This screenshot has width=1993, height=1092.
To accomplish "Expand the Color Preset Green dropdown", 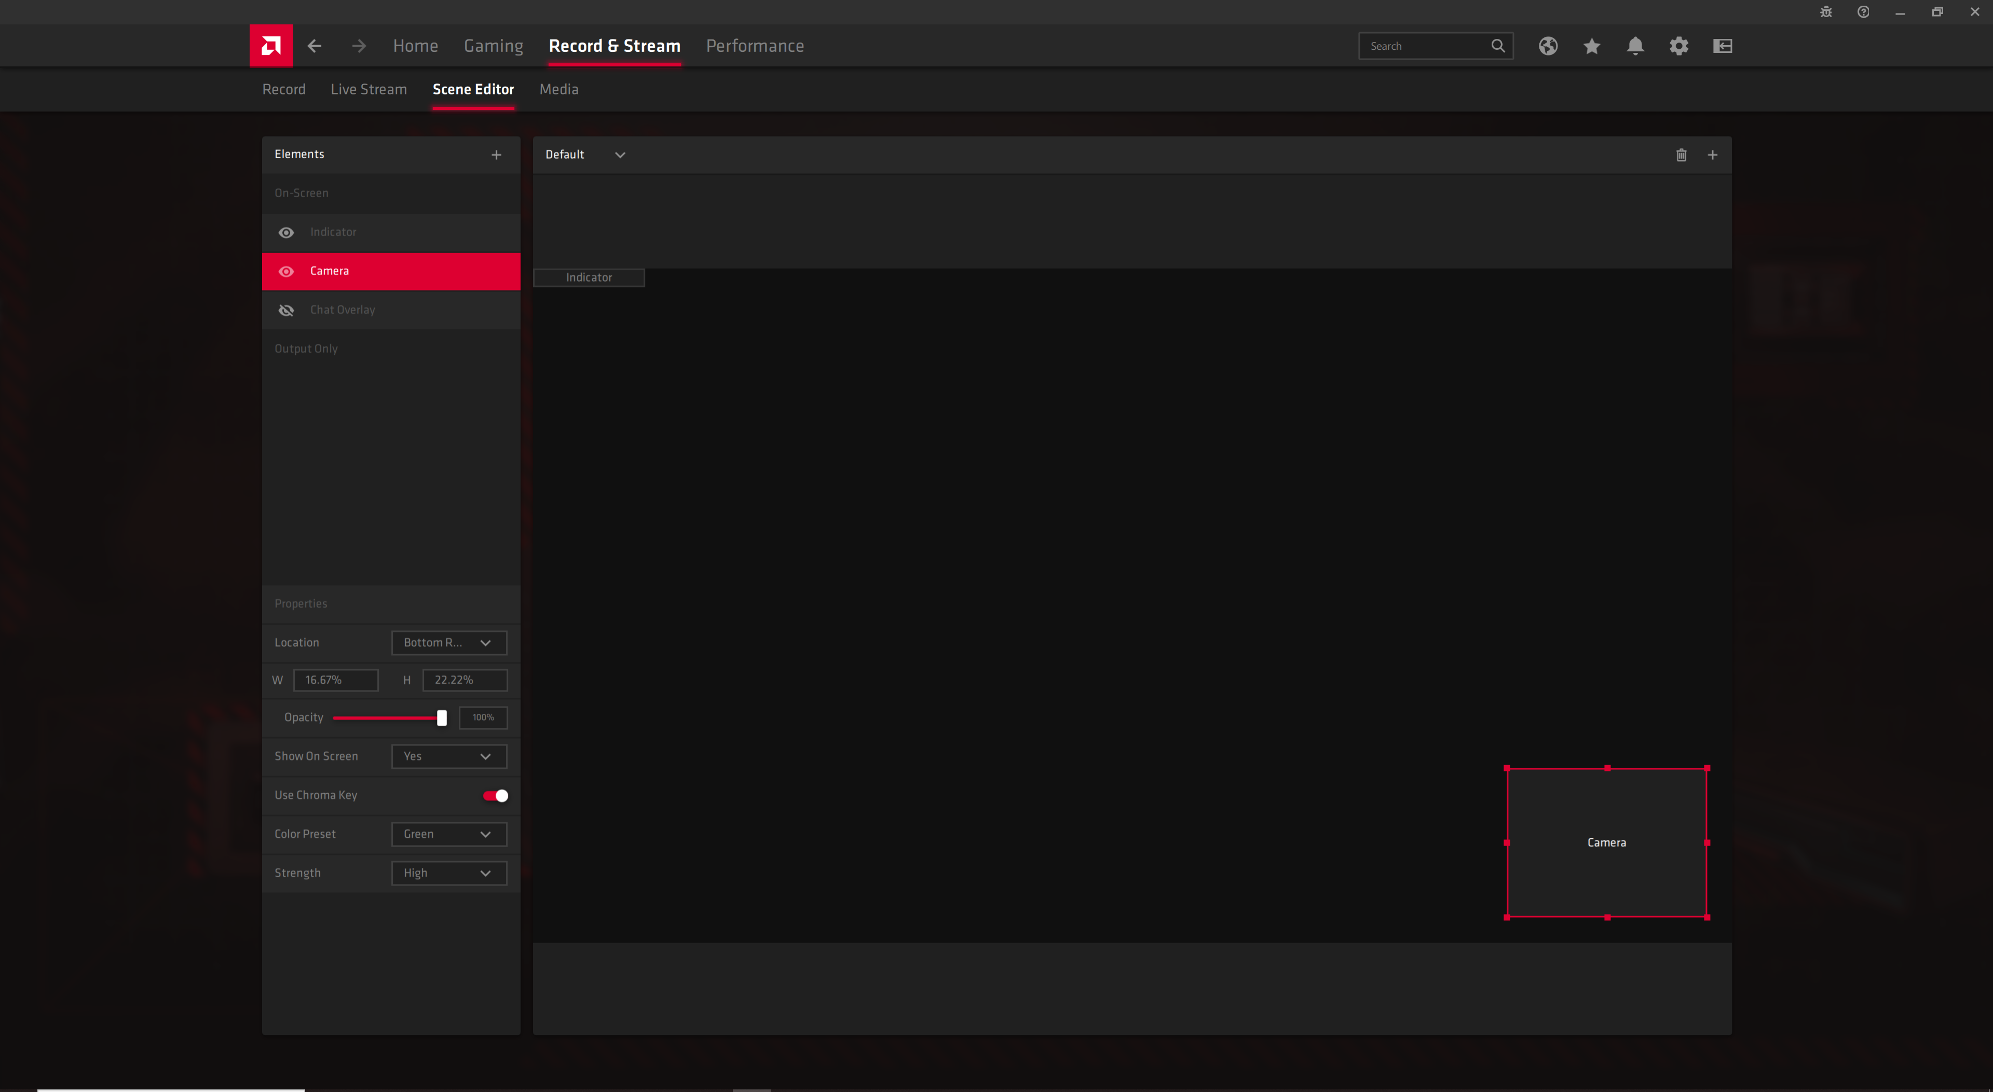I will pyautogui.click(x=449, y=834).
